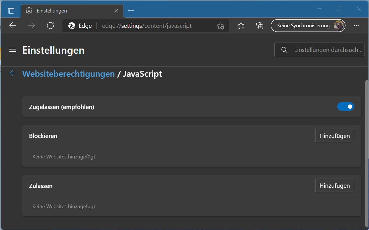Image resolution: width=369 pixels, height=230 pixels.
Task: Reload the page with refresh icon
Action: [50, 26]
